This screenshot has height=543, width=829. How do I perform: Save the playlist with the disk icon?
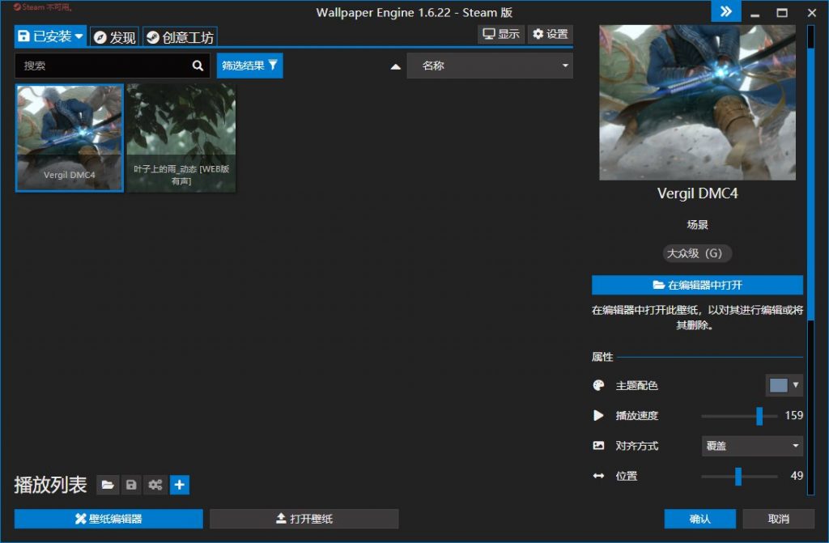[x=131, y=485]
